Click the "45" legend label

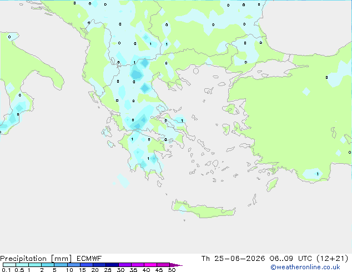(159, 270)
